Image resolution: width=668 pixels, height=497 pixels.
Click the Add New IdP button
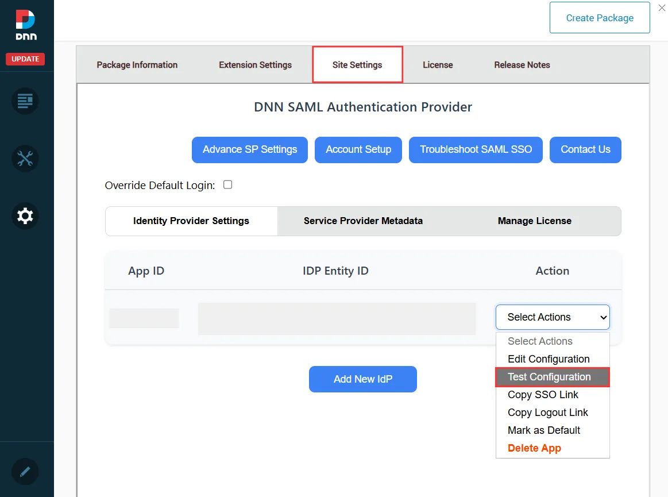(363, 379)
